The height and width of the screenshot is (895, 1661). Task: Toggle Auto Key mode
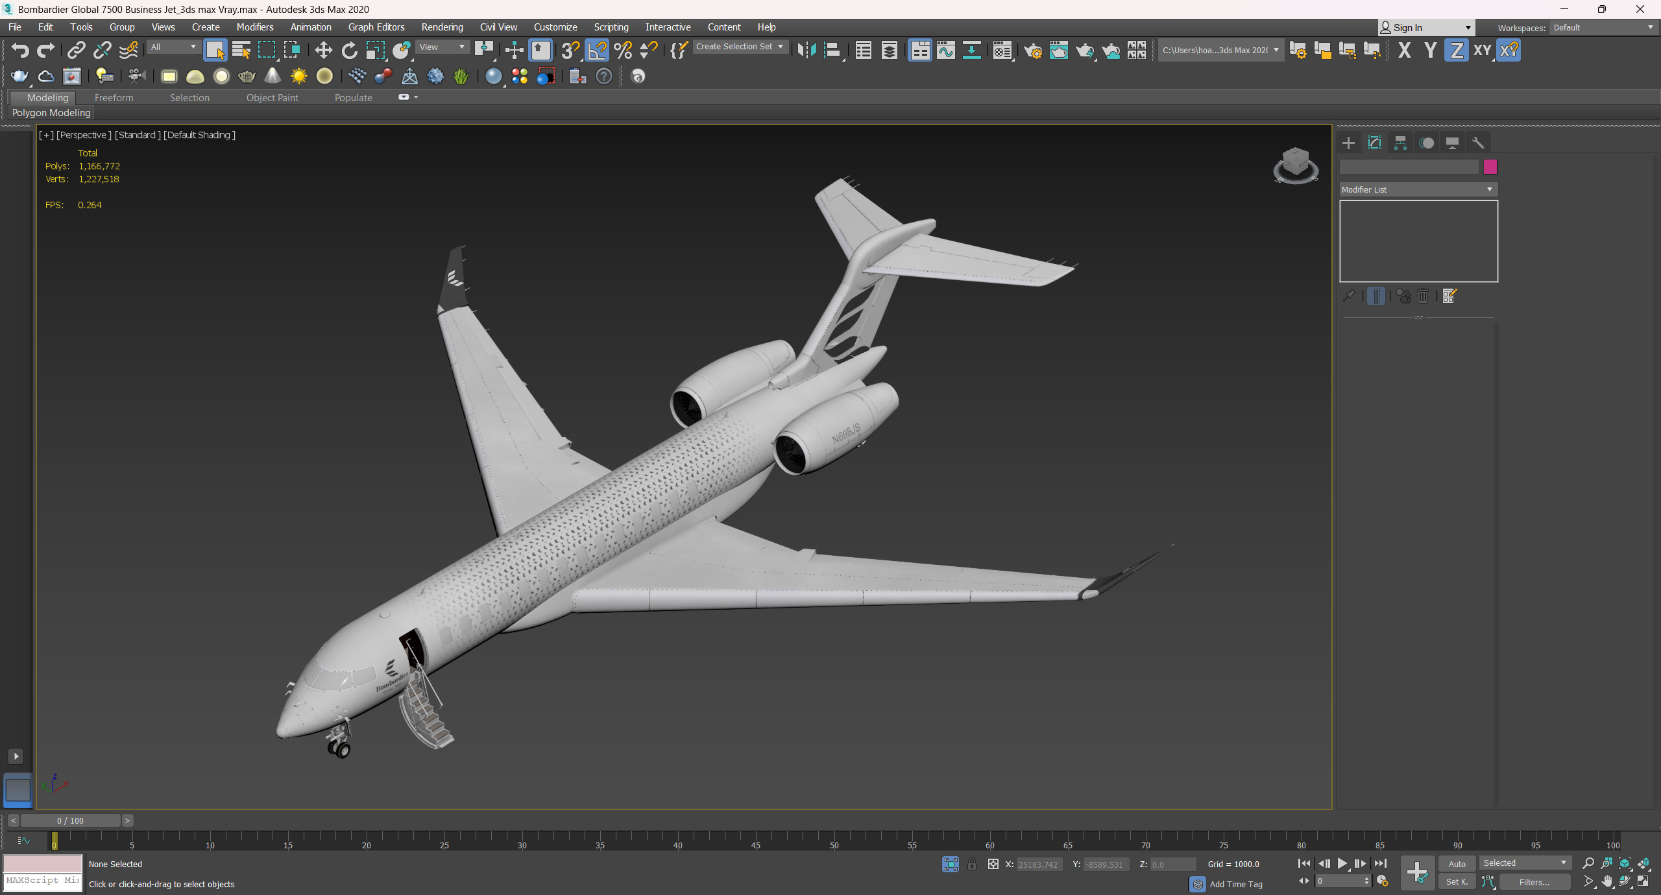1457,864
